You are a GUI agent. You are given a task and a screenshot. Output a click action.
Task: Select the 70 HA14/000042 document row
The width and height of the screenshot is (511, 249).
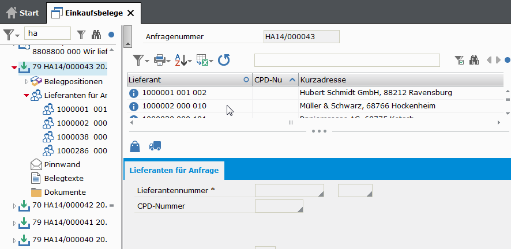(63, 205)
